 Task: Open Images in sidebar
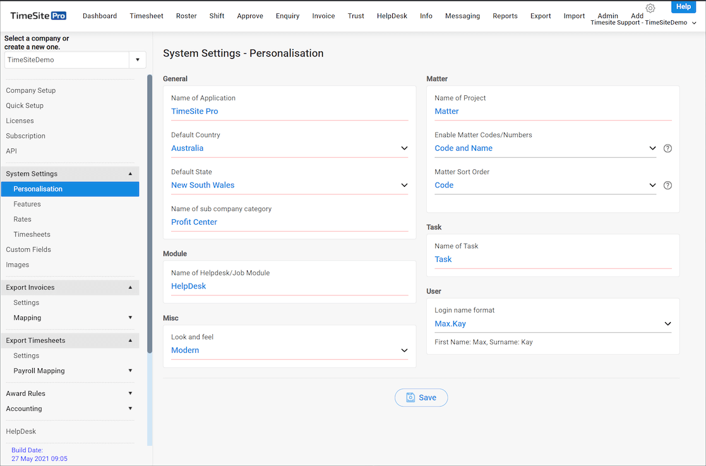18,265
